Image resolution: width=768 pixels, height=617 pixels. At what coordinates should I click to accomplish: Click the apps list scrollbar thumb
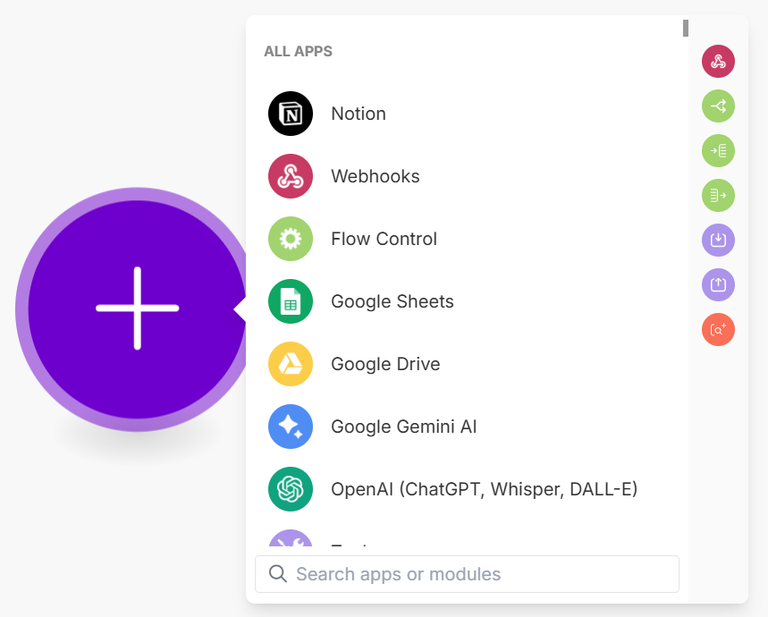pos(686,28)
